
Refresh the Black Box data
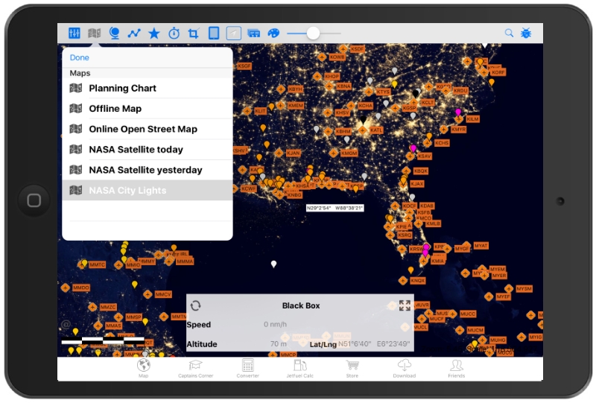pos(196,305)
